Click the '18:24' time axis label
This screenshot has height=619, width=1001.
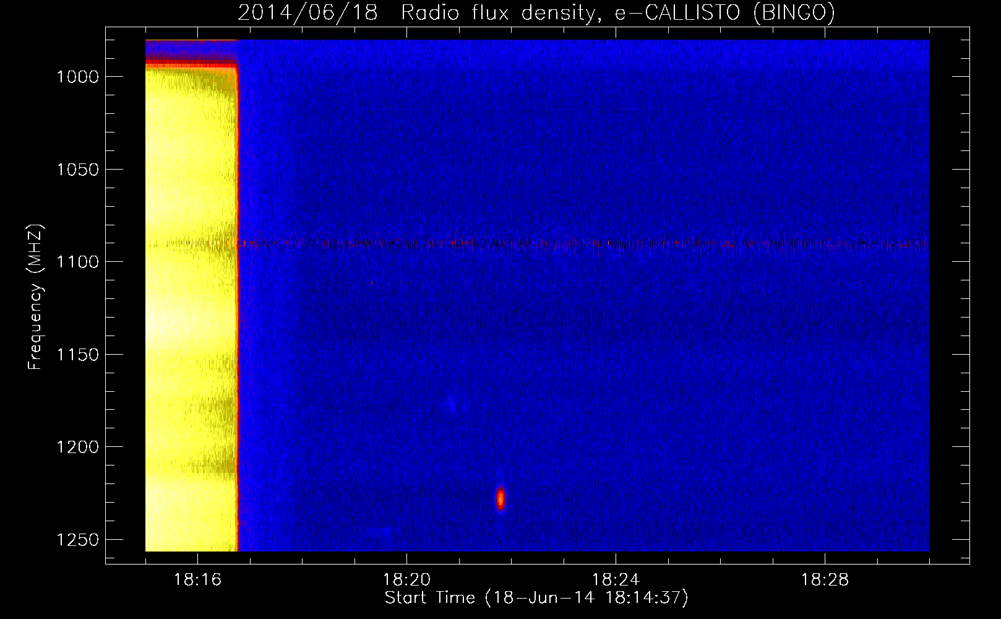point(616,580)
